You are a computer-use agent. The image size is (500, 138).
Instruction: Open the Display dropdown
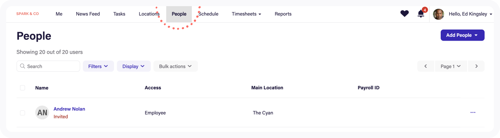click(x=134, y=66)
